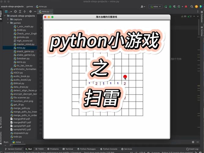Click the warnings count 20 indicator
204x153 pixels.
184,16
